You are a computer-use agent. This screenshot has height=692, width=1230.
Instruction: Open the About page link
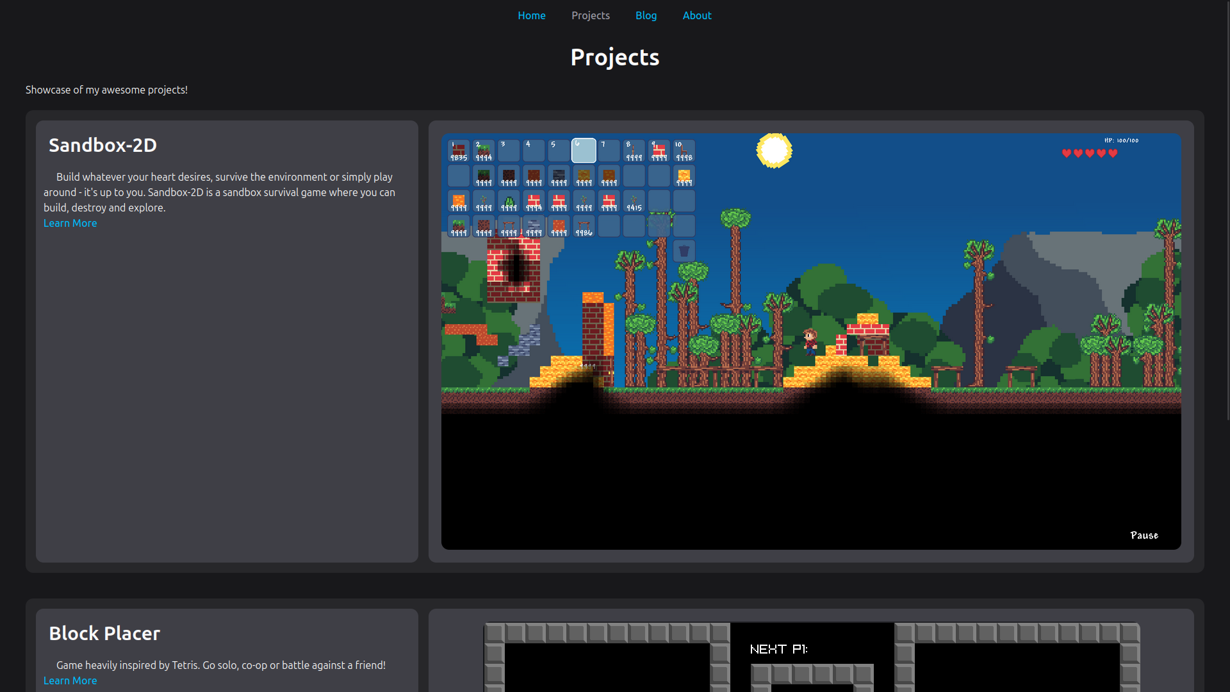(x=697, y=15)
